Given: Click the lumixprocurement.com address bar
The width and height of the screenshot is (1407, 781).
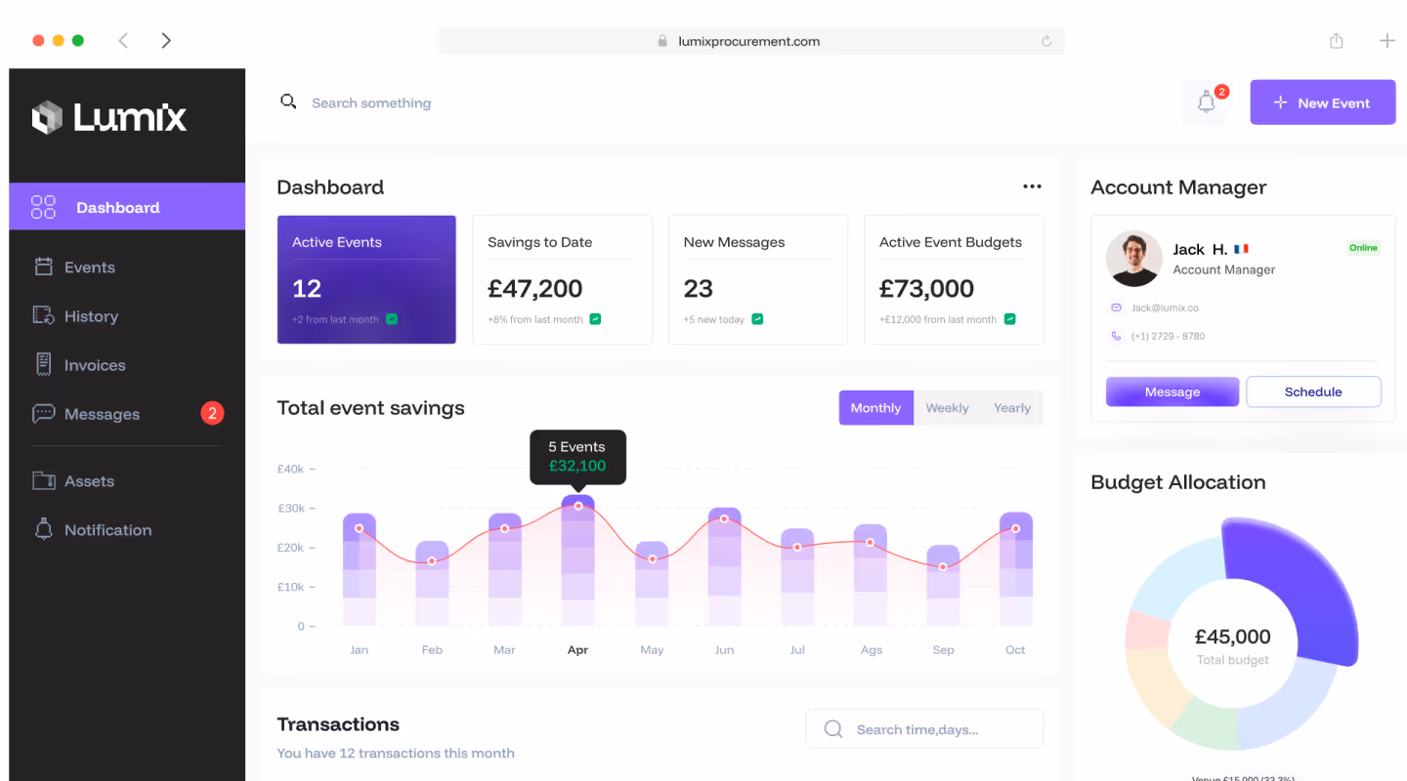Looking at the screenshot, I should click(749, 41).
